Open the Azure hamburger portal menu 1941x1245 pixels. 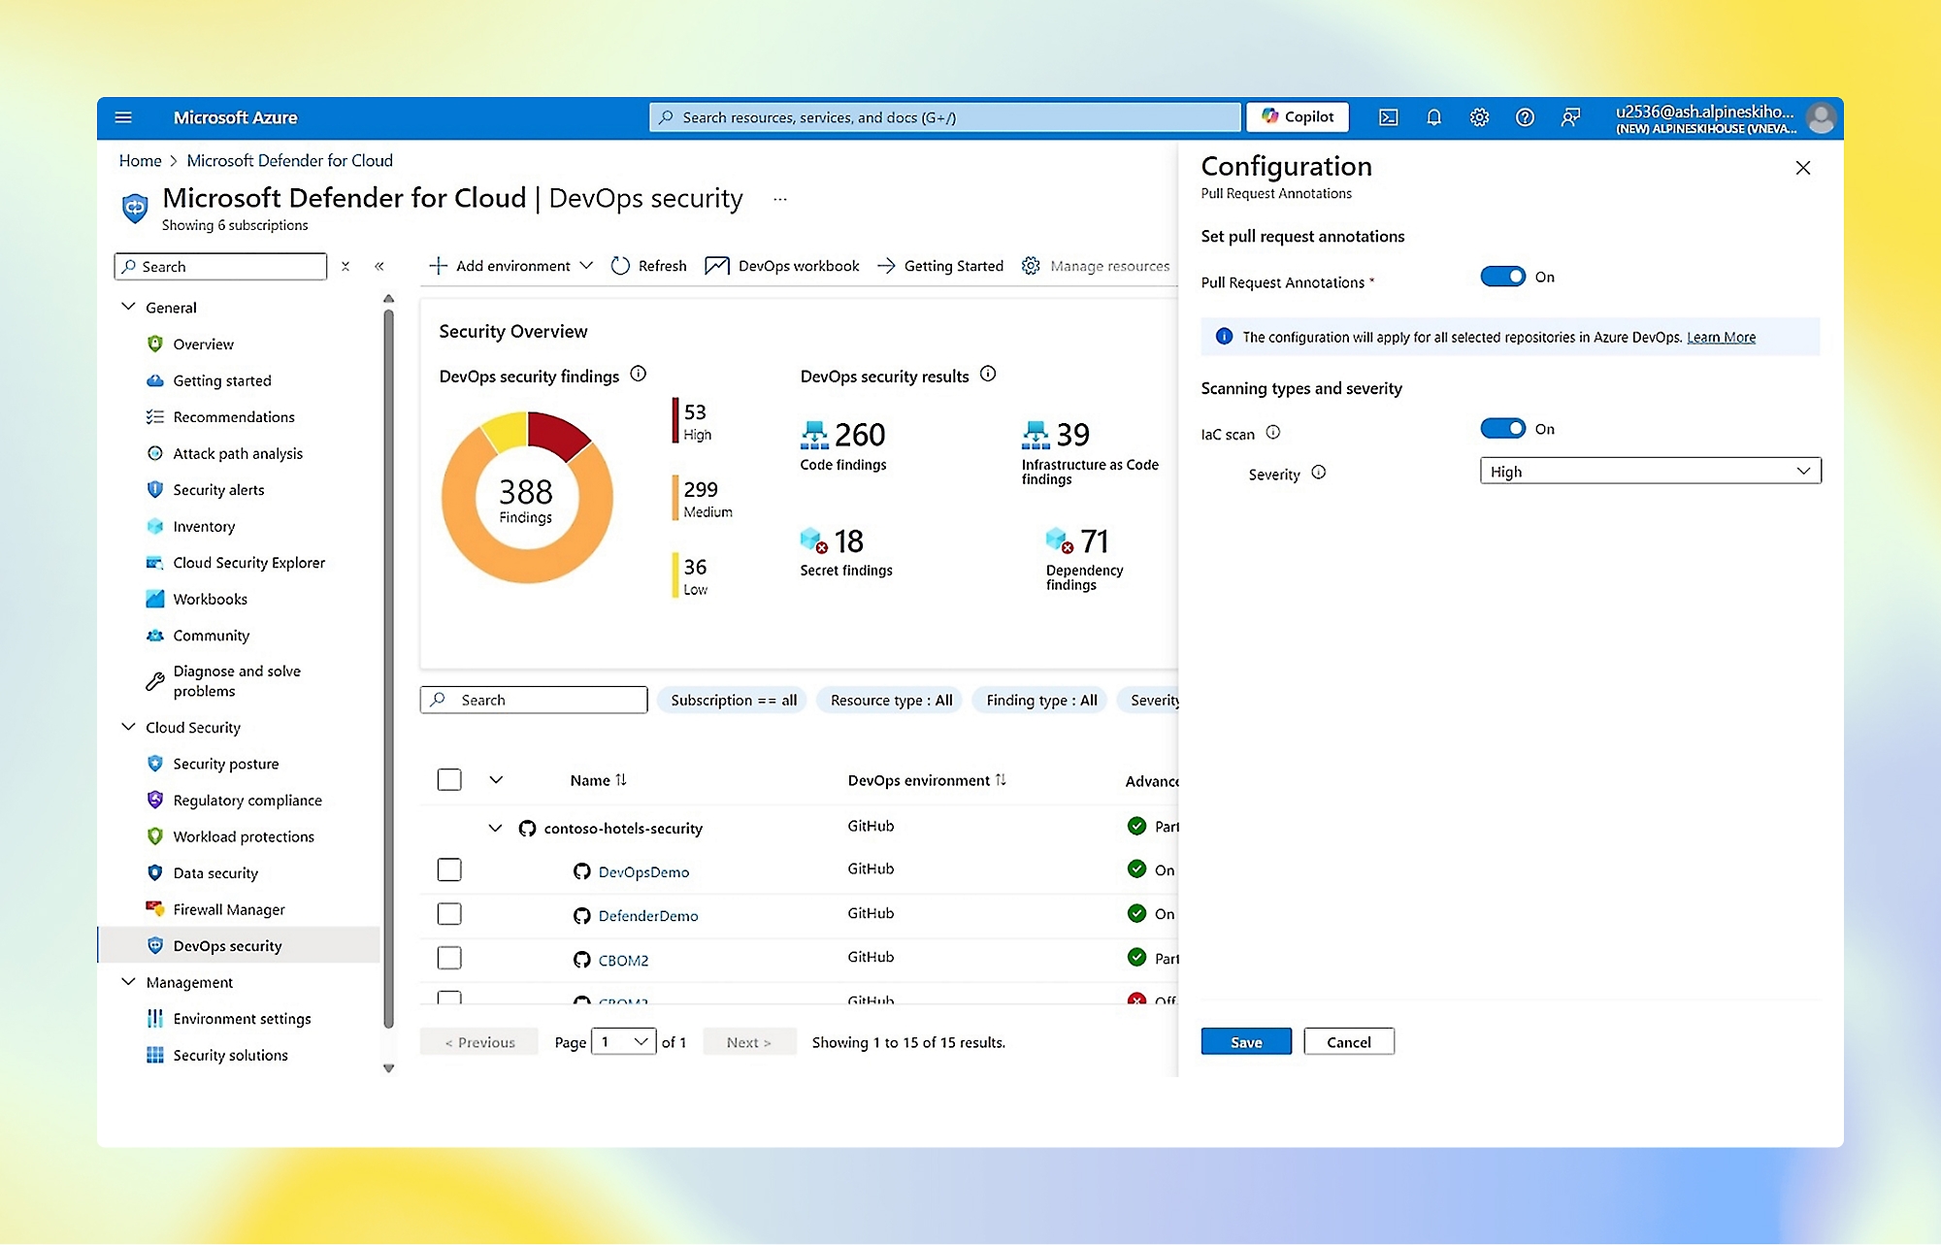tap(123, 117)
